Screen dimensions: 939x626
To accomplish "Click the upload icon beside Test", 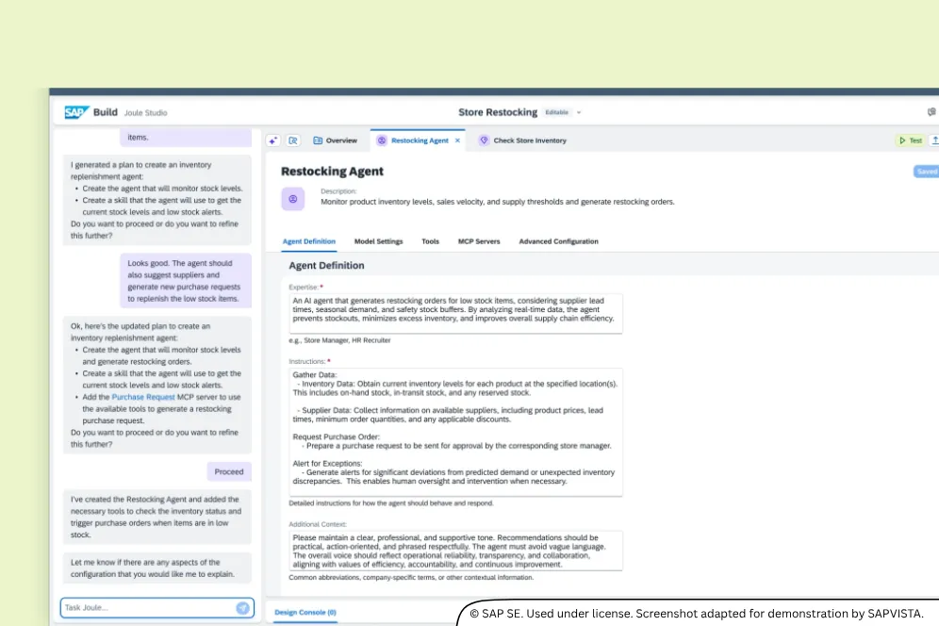I will pos(934,140).
